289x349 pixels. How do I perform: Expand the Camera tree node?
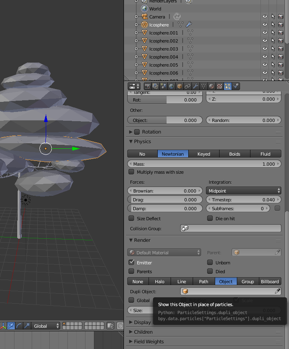136,17
